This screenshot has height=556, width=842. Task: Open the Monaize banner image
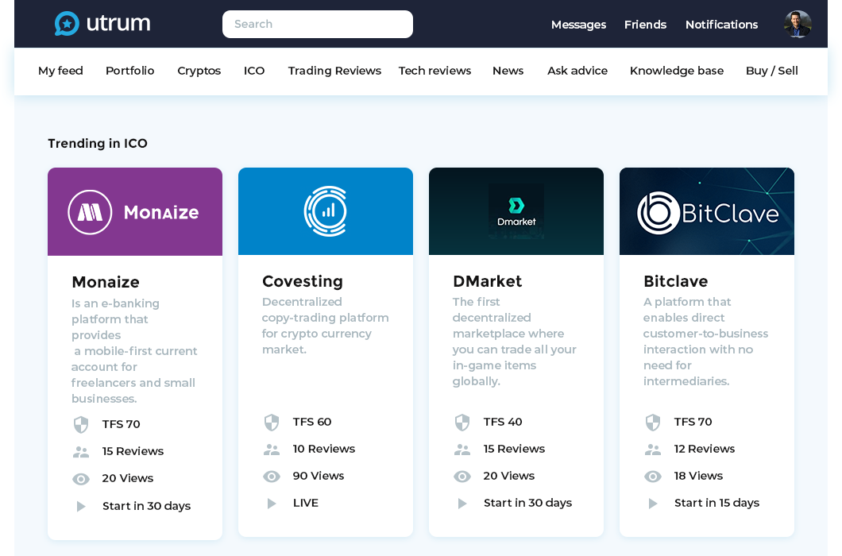[135, 211]
